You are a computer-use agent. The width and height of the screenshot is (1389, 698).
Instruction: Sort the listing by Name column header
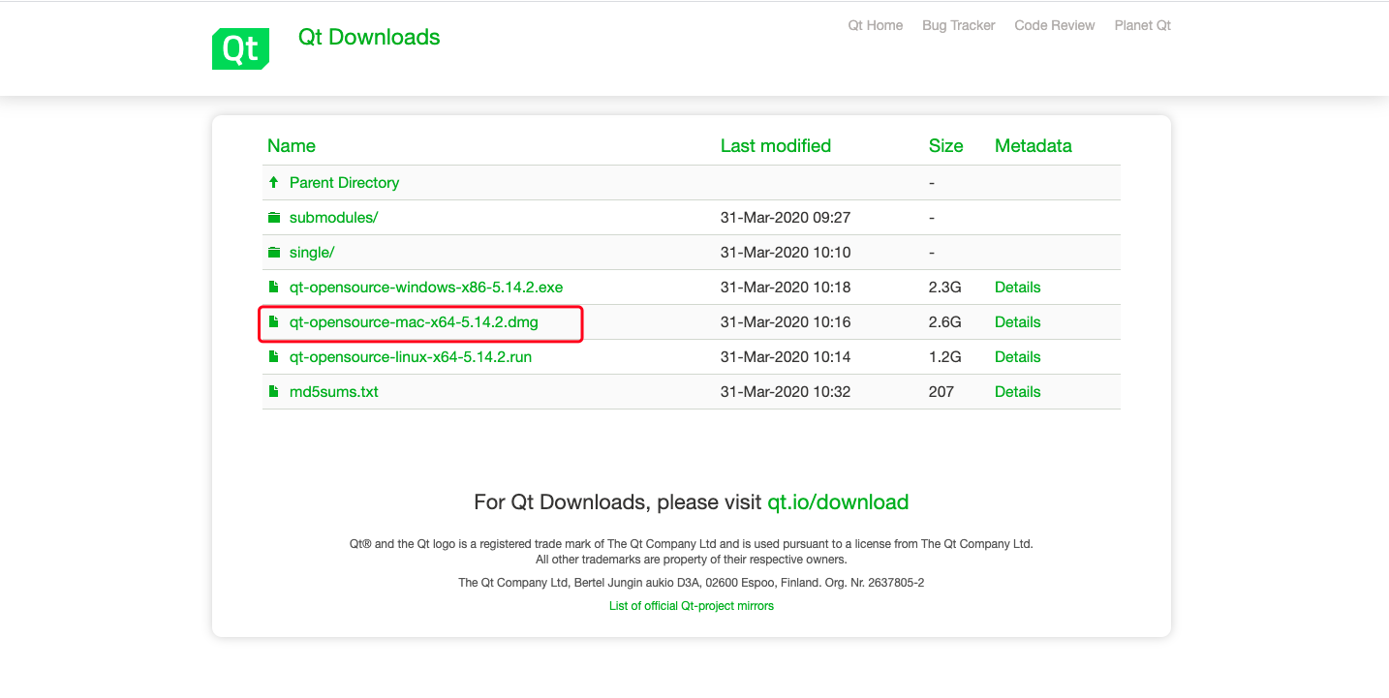[291, 146]
